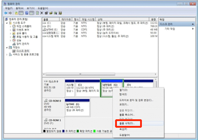Select the ipTIME (E:) volume row
The height and width of the screenshot is (140, 198).
(x=100, y=30)
